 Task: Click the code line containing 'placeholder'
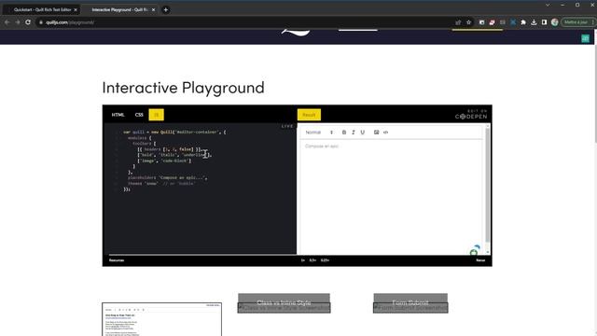[167, 177]
